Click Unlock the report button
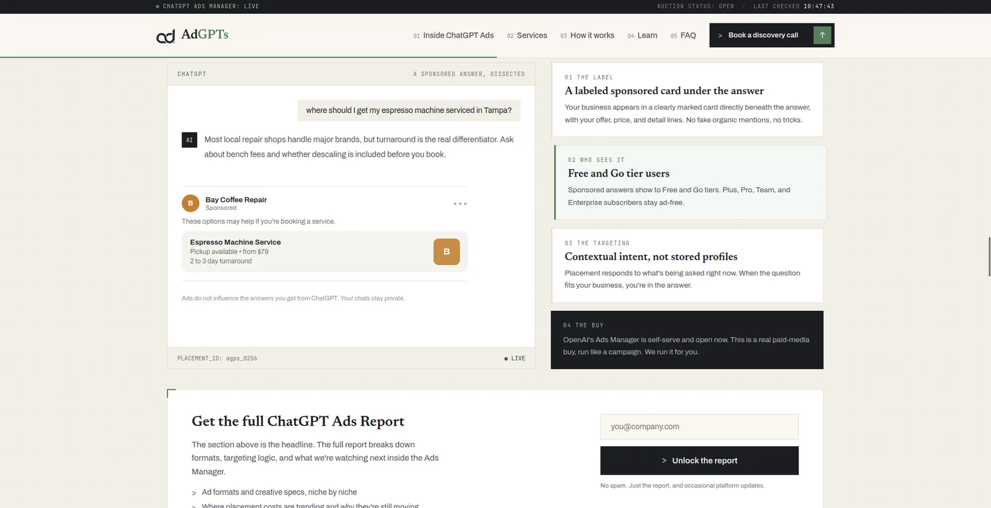This screenshot has width=991, height=508. 699,461
